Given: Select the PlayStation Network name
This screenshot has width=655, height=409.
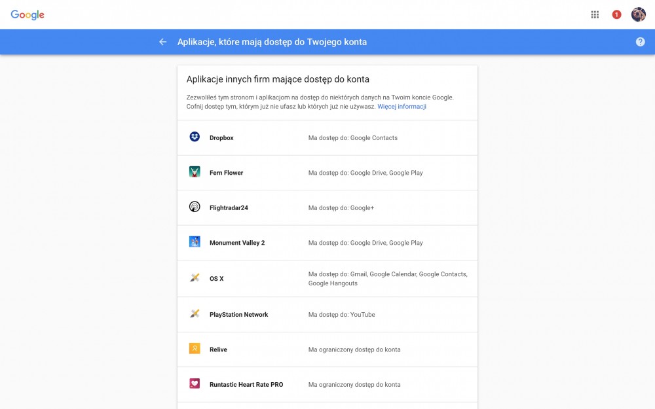Looking at the screenshot, I should click(238, 315).
